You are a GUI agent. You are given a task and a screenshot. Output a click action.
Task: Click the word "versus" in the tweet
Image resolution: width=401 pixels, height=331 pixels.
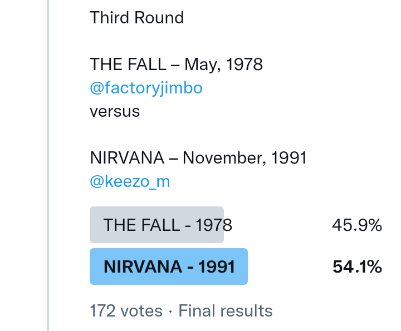click(x=115, y=111)
